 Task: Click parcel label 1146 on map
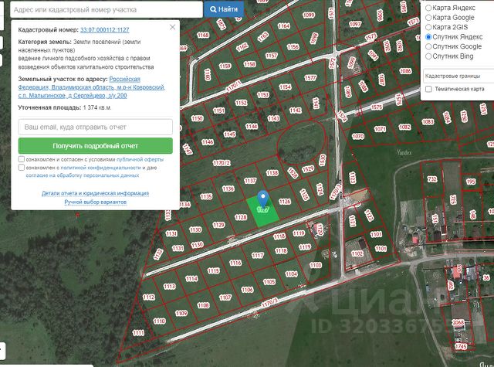coord(208,142)
